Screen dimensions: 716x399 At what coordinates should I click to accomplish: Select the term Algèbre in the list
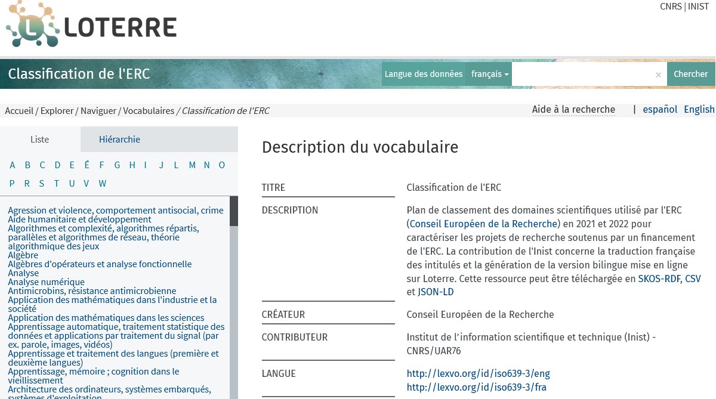click(x=24, y=255)
